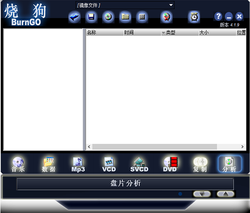Click the 盘片分析 status display

click(x=125, y=184)
